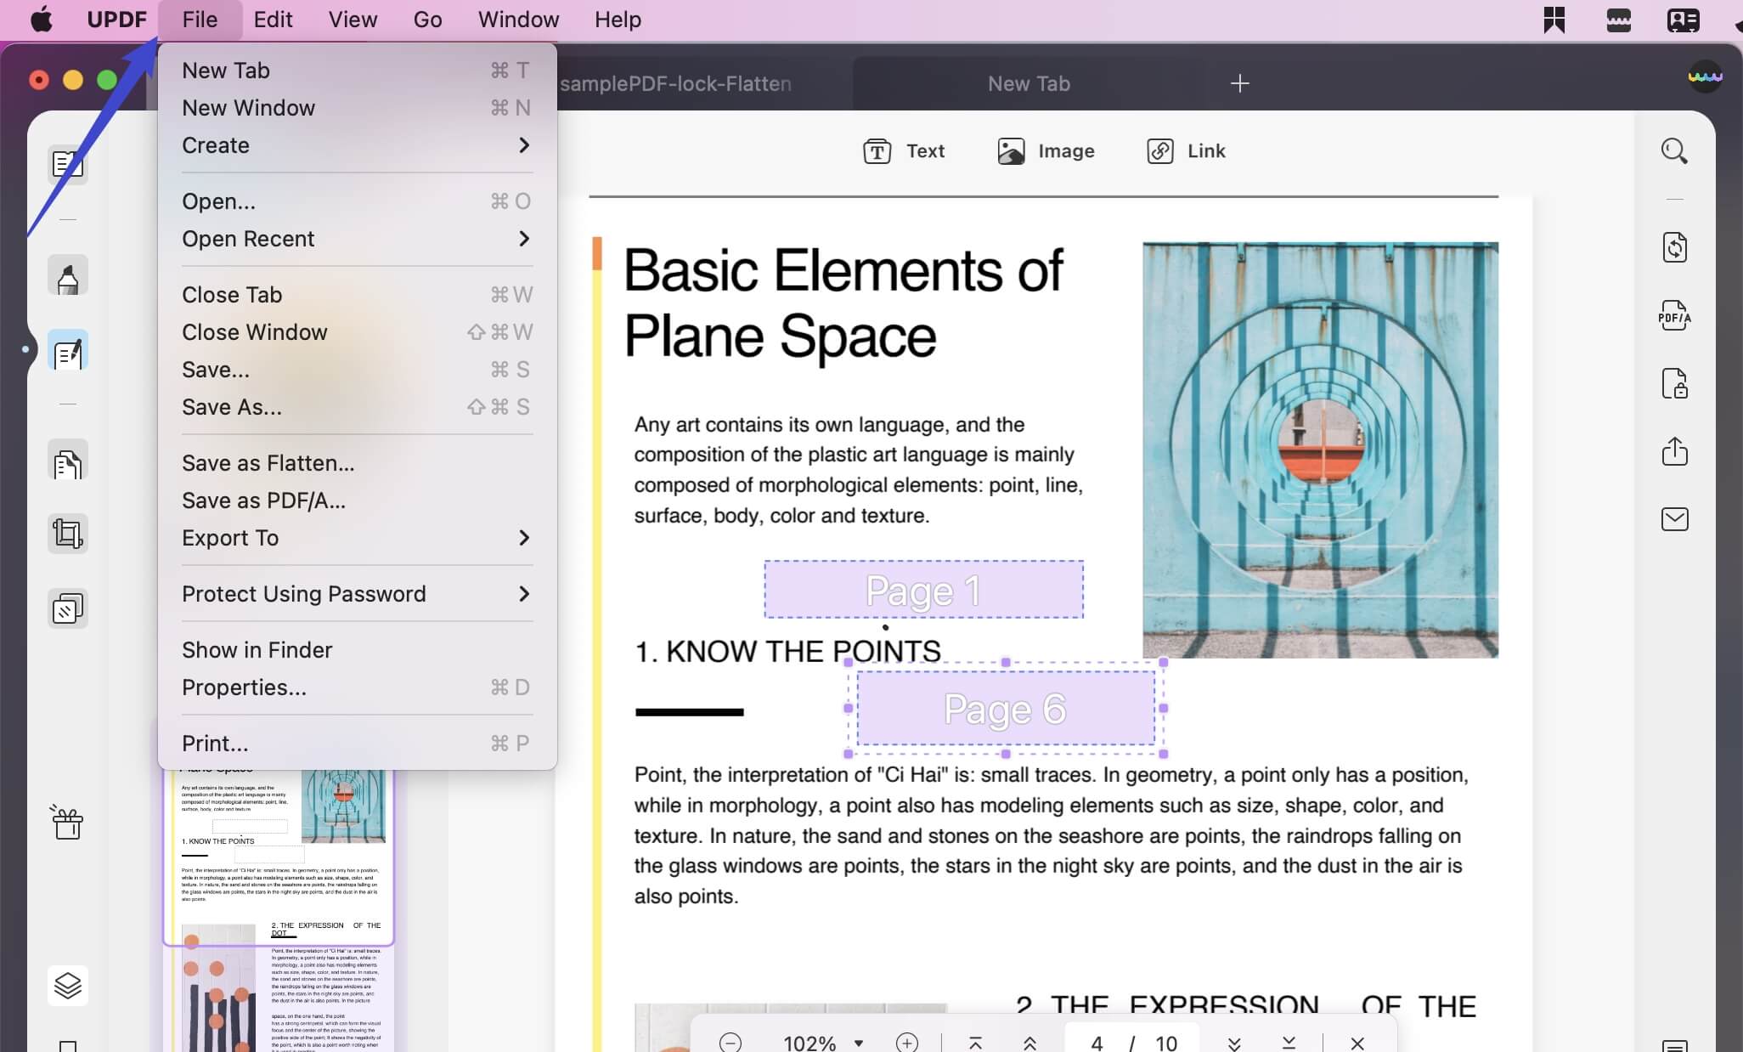Click the Page 1 field on canvas
1743x1052 pixels.
pos(923,590)
